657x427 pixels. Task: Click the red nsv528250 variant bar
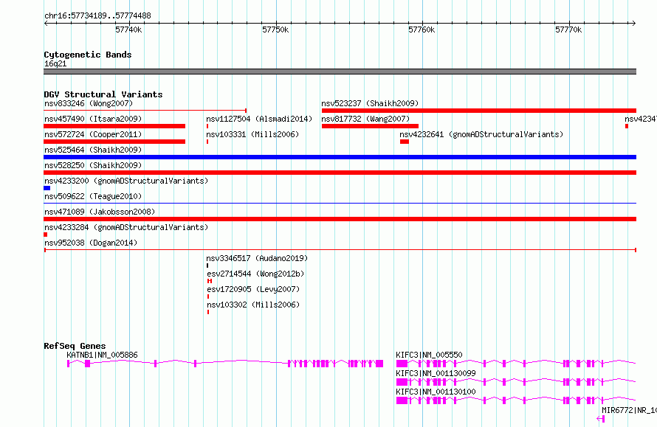[x=340, y=173]
